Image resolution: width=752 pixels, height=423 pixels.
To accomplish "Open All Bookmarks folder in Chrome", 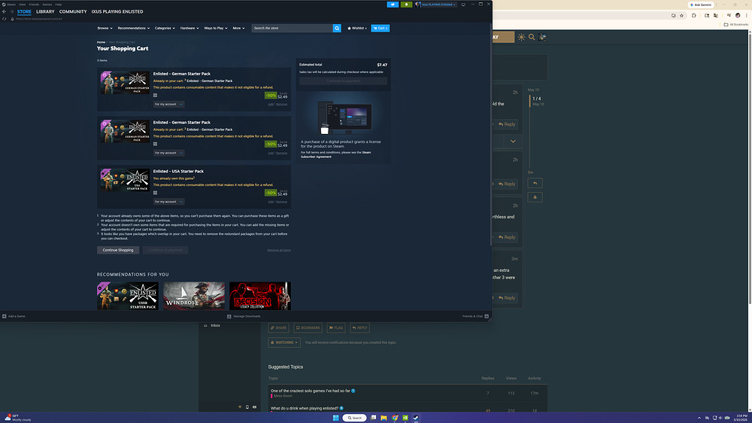I will tap(736, 25).
